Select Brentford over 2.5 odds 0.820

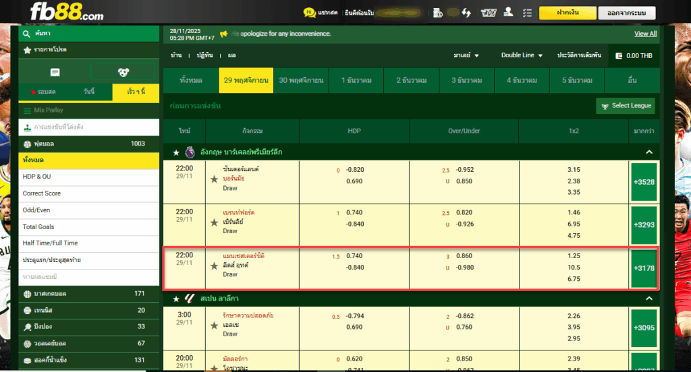point(464,213)
